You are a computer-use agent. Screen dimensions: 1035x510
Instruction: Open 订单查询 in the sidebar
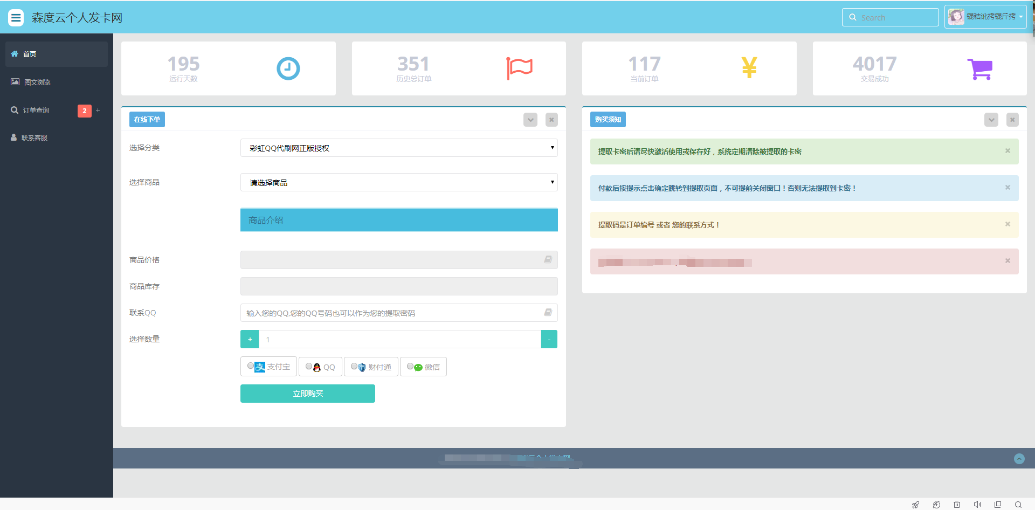tap(57, 110)
